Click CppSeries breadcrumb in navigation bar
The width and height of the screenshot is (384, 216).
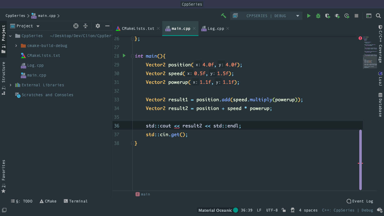click(x=15, y=16)
